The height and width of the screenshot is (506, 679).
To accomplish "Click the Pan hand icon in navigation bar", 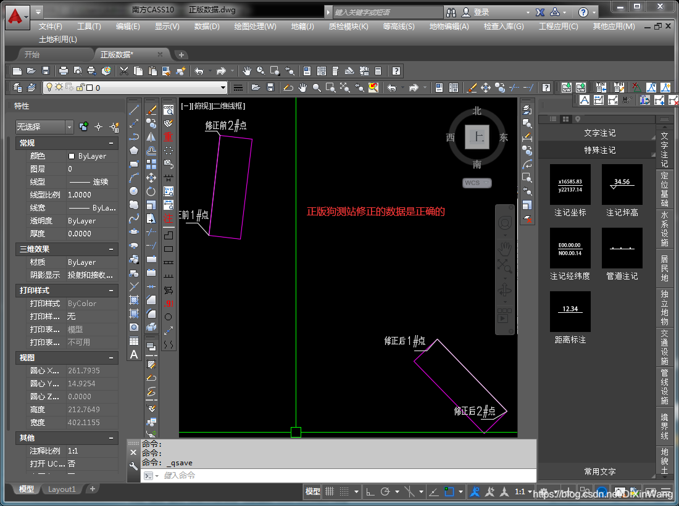I will click(504, 249).
